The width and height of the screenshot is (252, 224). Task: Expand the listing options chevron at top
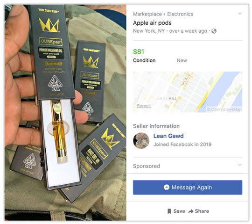tap(239, 14)
